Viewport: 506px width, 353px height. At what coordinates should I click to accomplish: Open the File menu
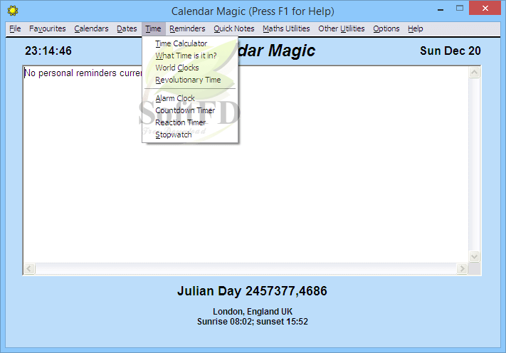pos(15,28)
